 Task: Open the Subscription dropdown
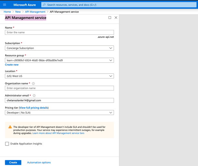pos(59,48)
